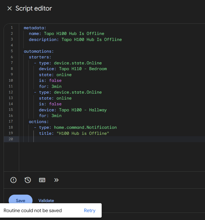The height and width of the screenshot is (220, 205).
Task: Click the 'Script editor' heading
Action: (x=34, y=9)
